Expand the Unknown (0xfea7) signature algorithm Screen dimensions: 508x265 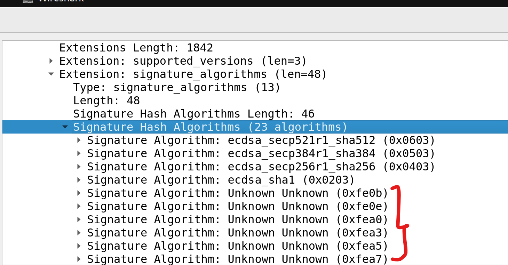(79, 259)
